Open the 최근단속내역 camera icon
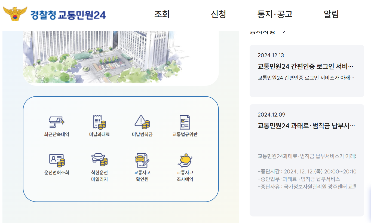The height and width of the screenshot is (223, 371). pos(57,122)
